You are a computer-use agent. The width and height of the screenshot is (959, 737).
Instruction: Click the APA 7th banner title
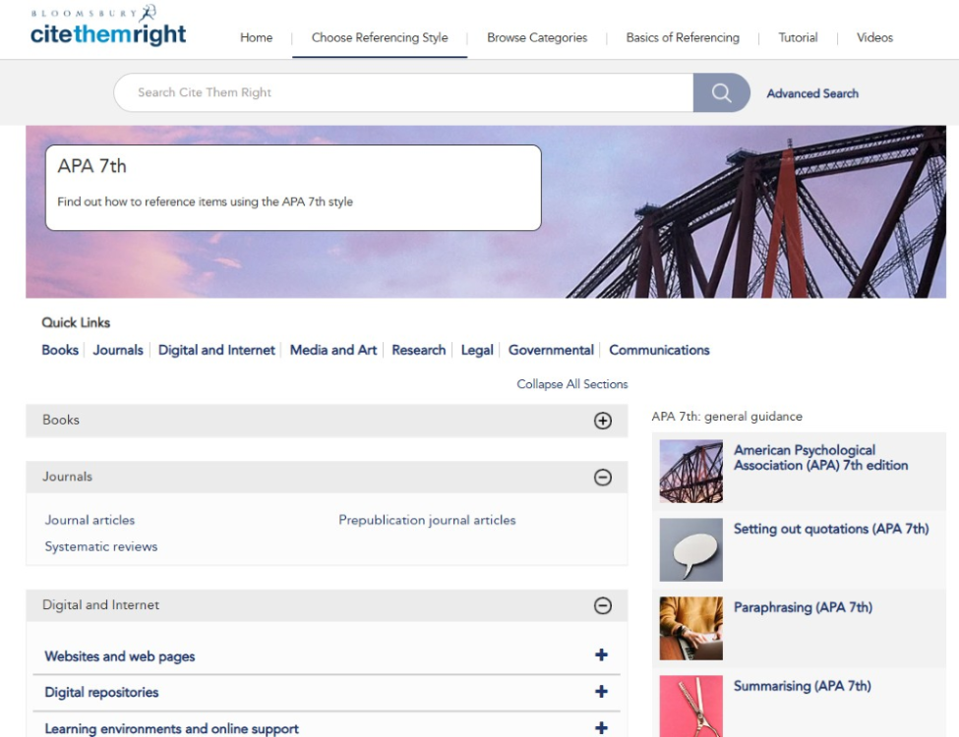[91, 166]
